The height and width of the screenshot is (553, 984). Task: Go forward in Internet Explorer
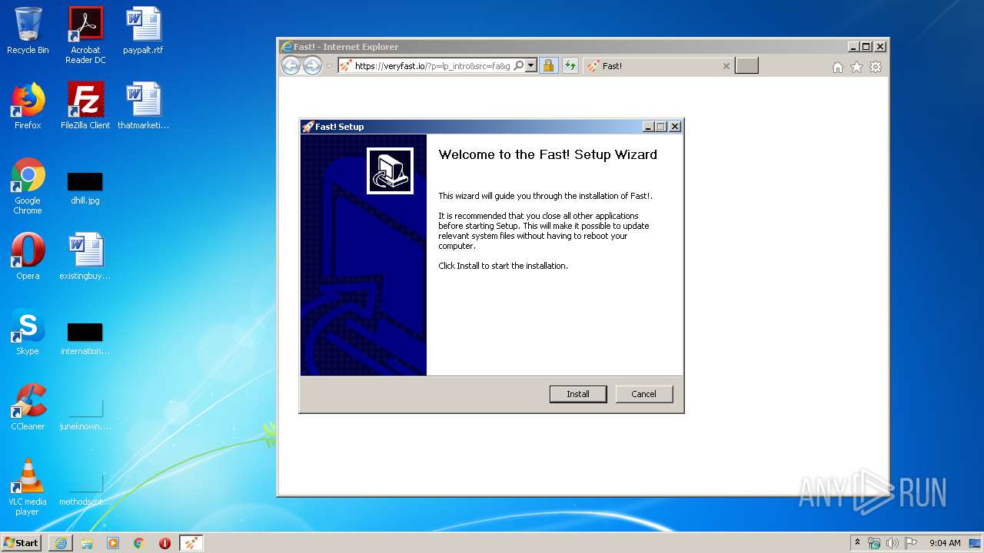pos(312,66)
